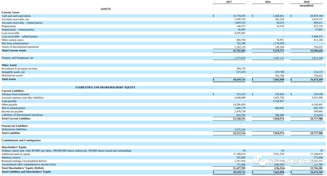The width and height of the screenshot is (327, 176).
Task: Select the dollar sign beside Cash and cash equivalents
Action: (213, 16)
